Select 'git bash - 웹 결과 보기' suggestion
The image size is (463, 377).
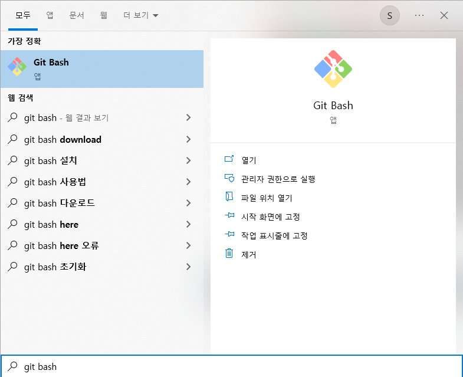click(x=102, y=118)
